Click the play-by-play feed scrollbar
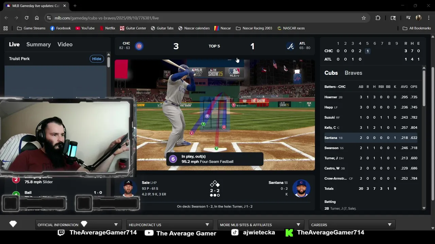435x244 pixels. coord(108,62)
